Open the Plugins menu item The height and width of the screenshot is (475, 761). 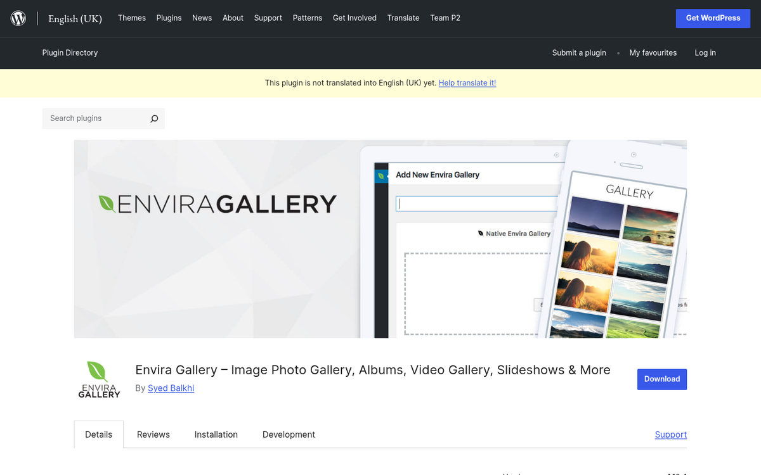click(169, 18)
